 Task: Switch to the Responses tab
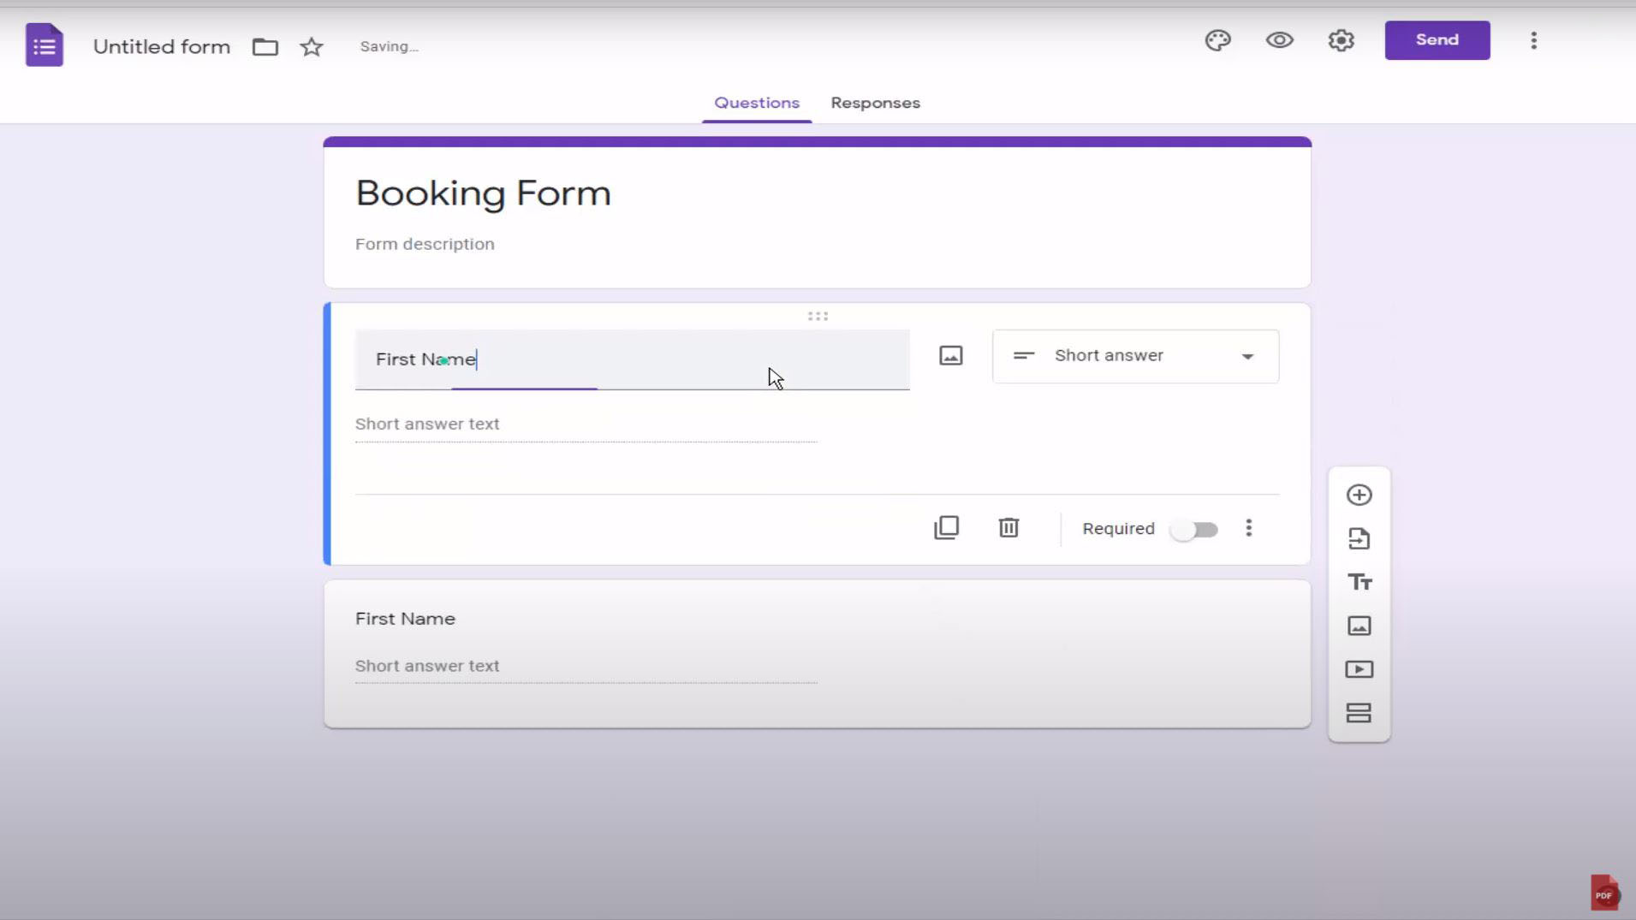tap(875, 103)
